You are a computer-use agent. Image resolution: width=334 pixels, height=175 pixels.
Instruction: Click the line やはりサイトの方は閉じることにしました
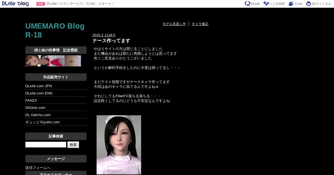[128, 49]
